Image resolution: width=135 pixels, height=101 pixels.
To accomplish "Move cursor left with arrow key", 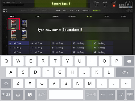I will (x=103, y=95).
